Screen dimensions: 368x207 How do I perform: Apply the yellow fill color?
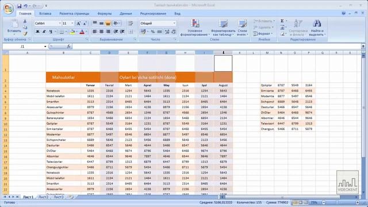point(73,32)
